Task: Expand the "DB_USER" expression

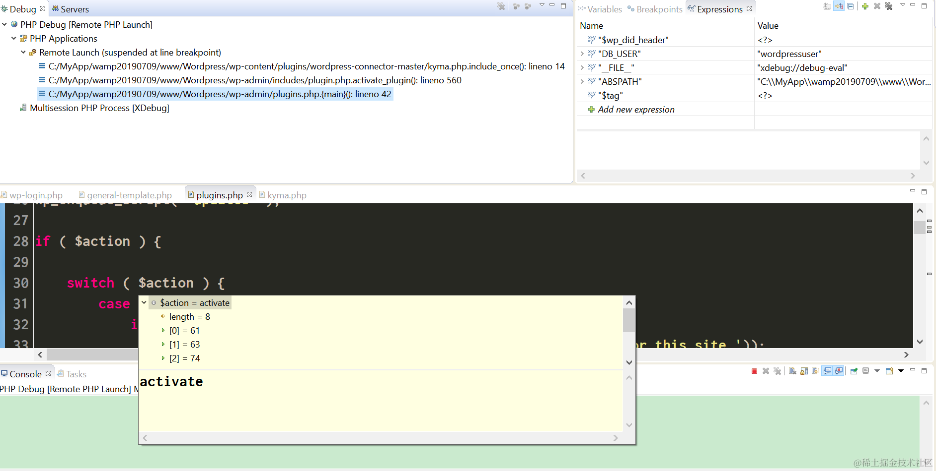Action: 582,54
